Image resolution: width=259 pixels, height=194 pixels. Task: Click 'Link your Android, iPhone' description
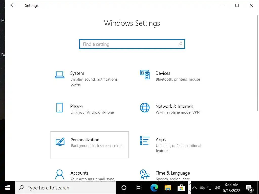(x=92, y=112)
